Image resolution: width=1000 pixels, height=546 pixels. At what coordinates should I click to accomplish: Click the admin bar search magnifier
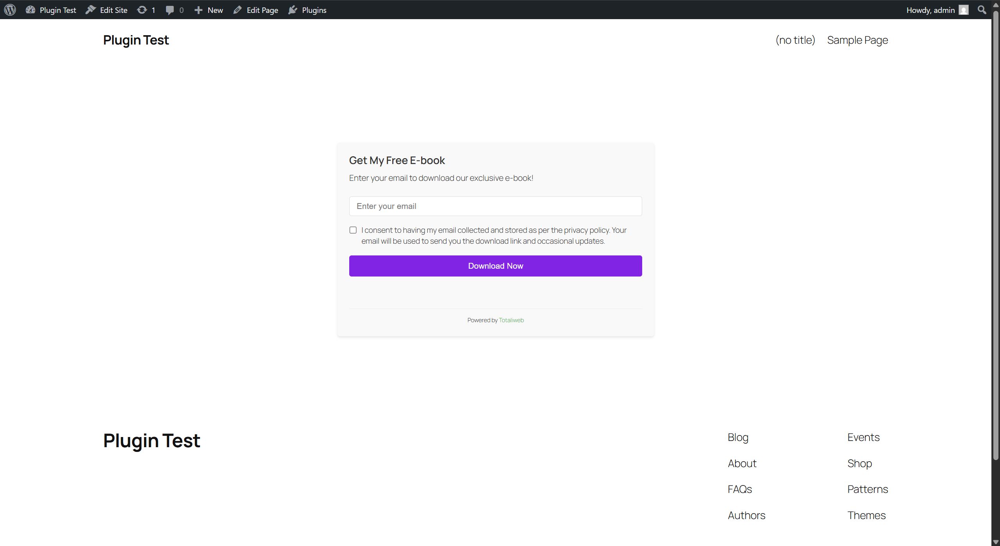click(x=982, y=10)
